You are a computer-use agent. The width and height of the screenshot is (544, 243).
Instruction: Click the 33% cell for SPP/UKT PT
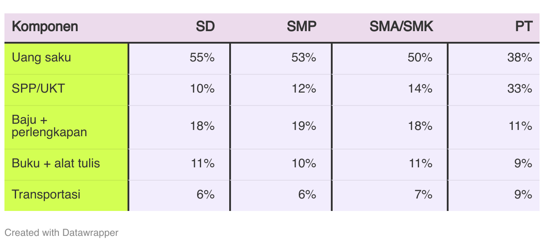pyautogui.click(x=520, y=88)
